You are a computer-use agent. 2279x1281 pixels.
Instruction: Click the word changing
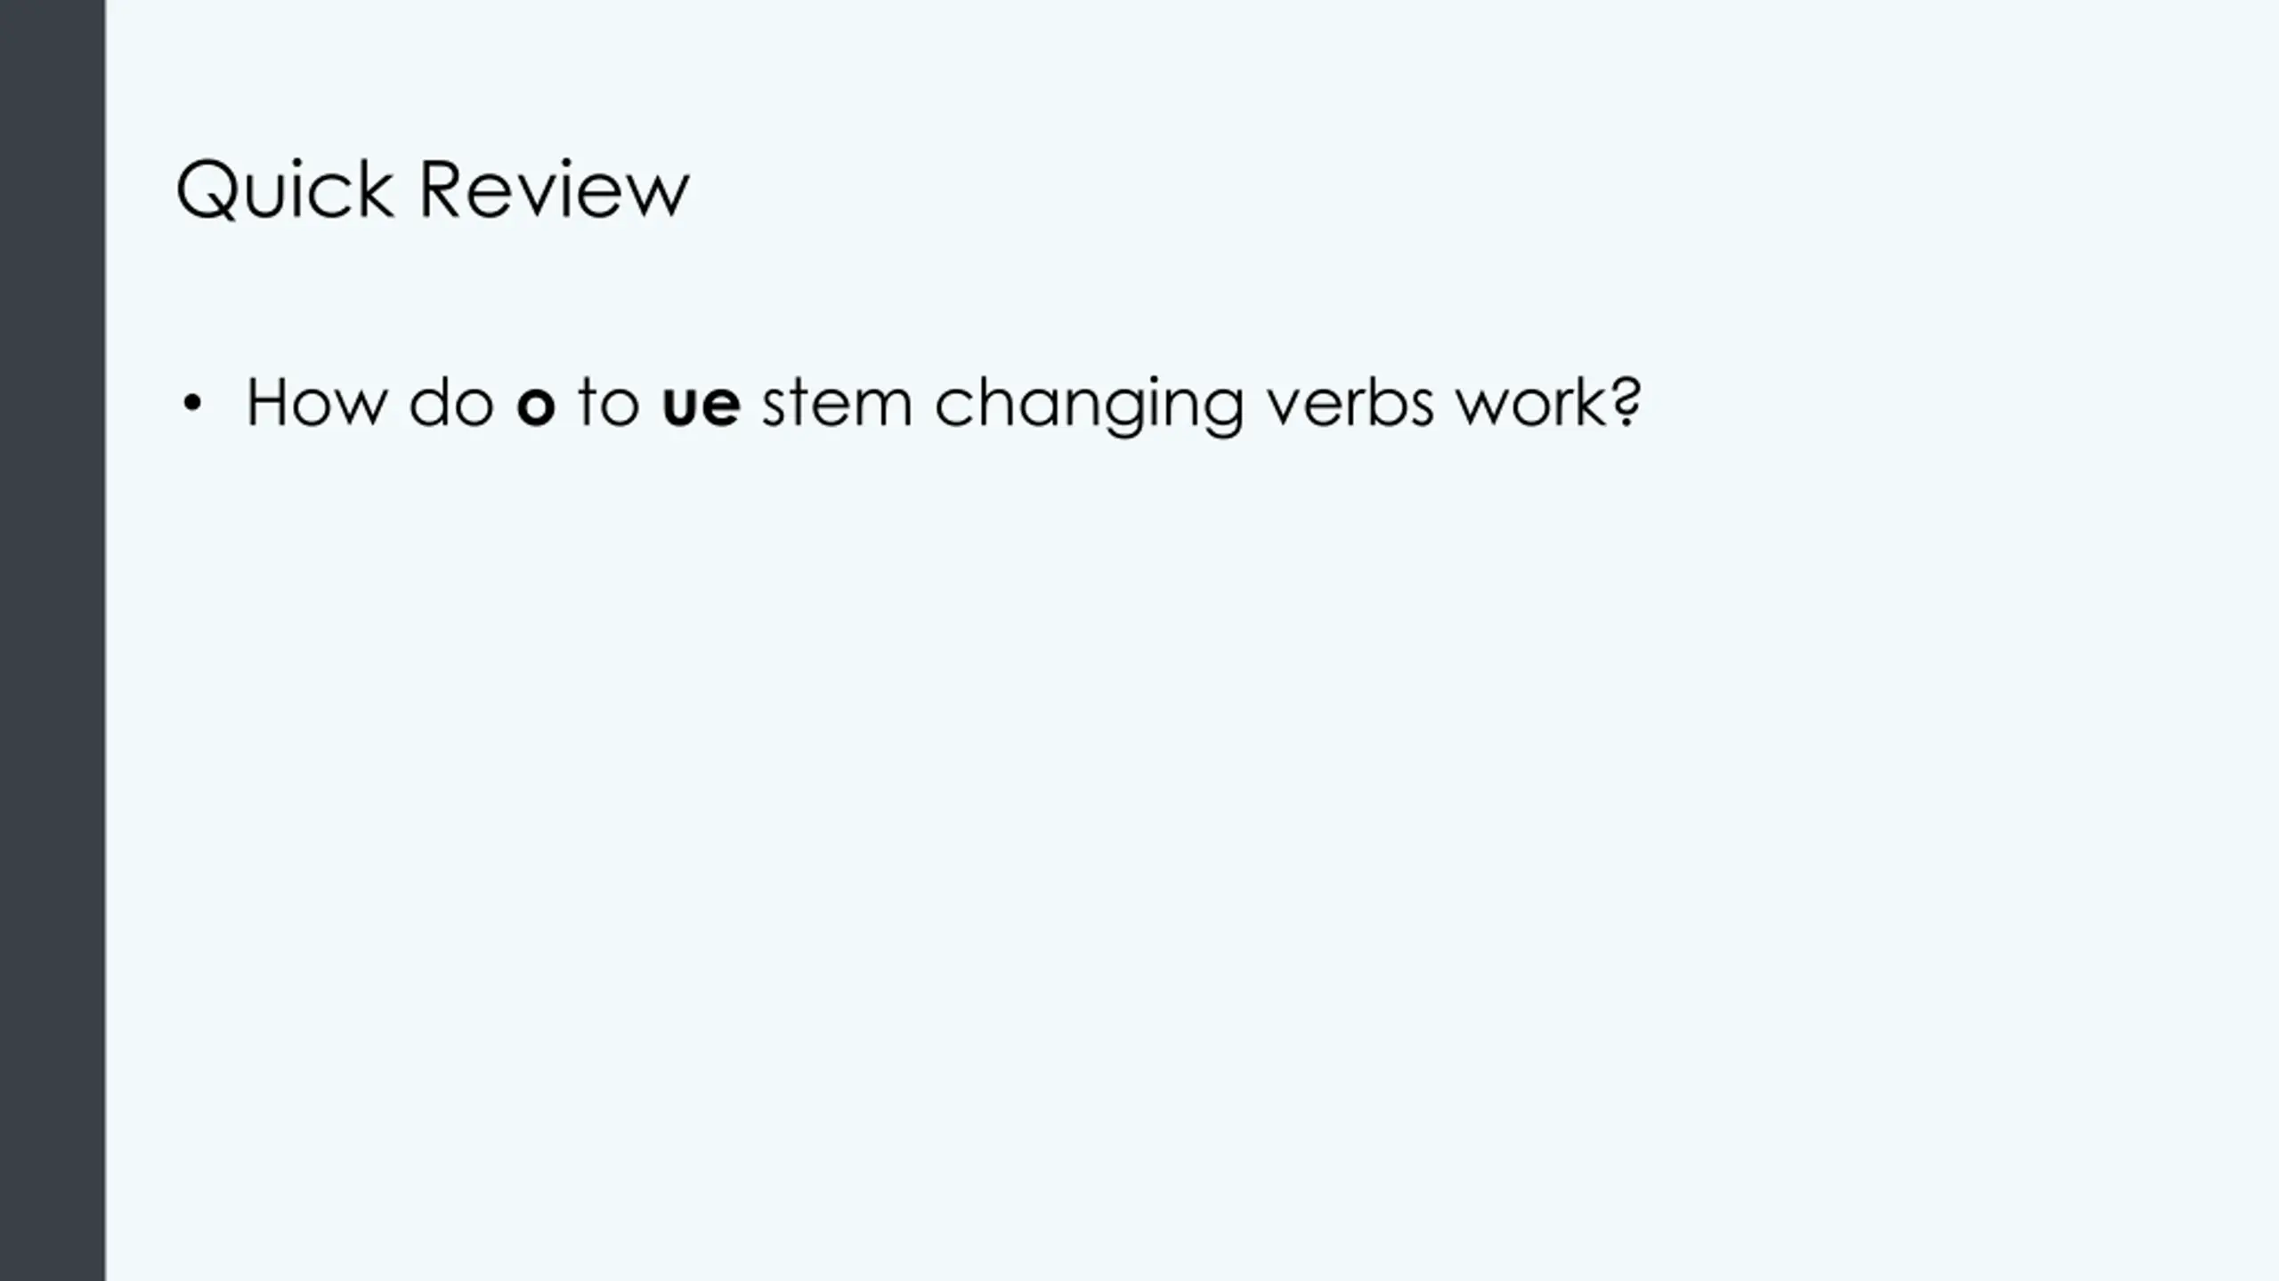click(x=1089, y=407)
